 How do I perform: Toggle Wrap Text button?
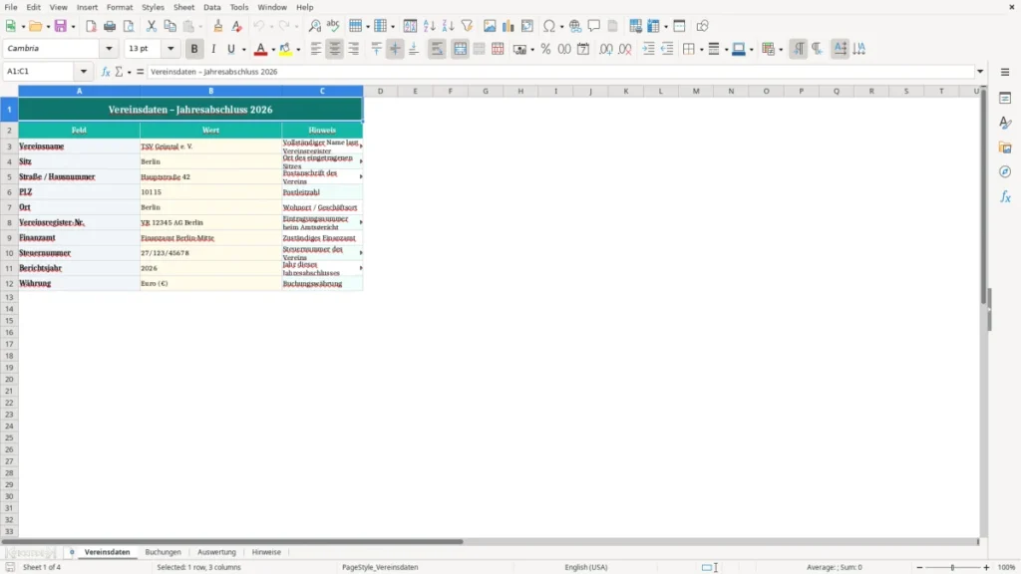coord(437,49)
